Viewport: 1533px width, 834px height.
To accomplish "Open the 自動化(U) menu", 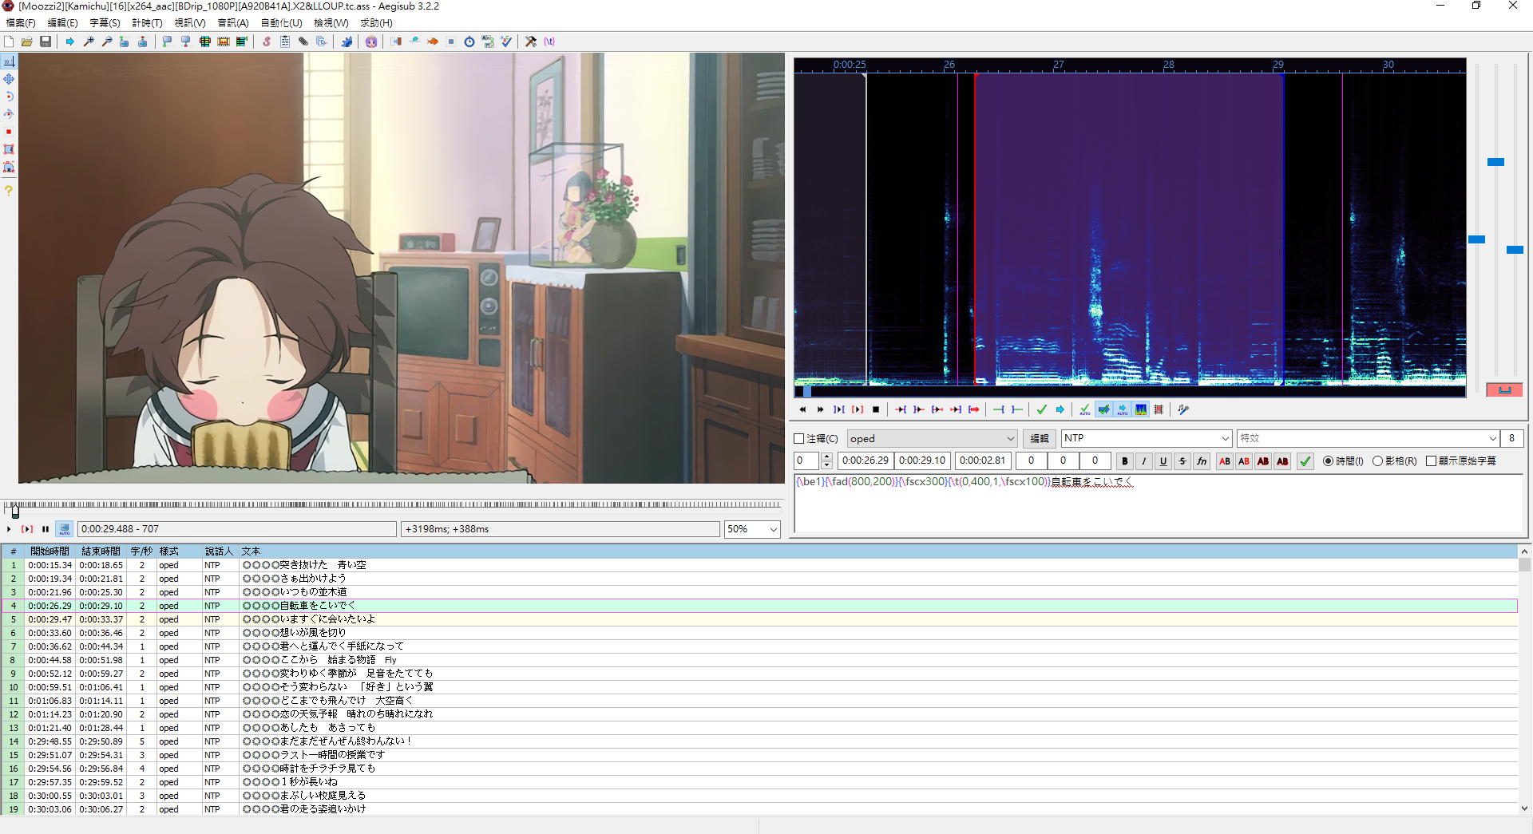I will tap(281, 23).
